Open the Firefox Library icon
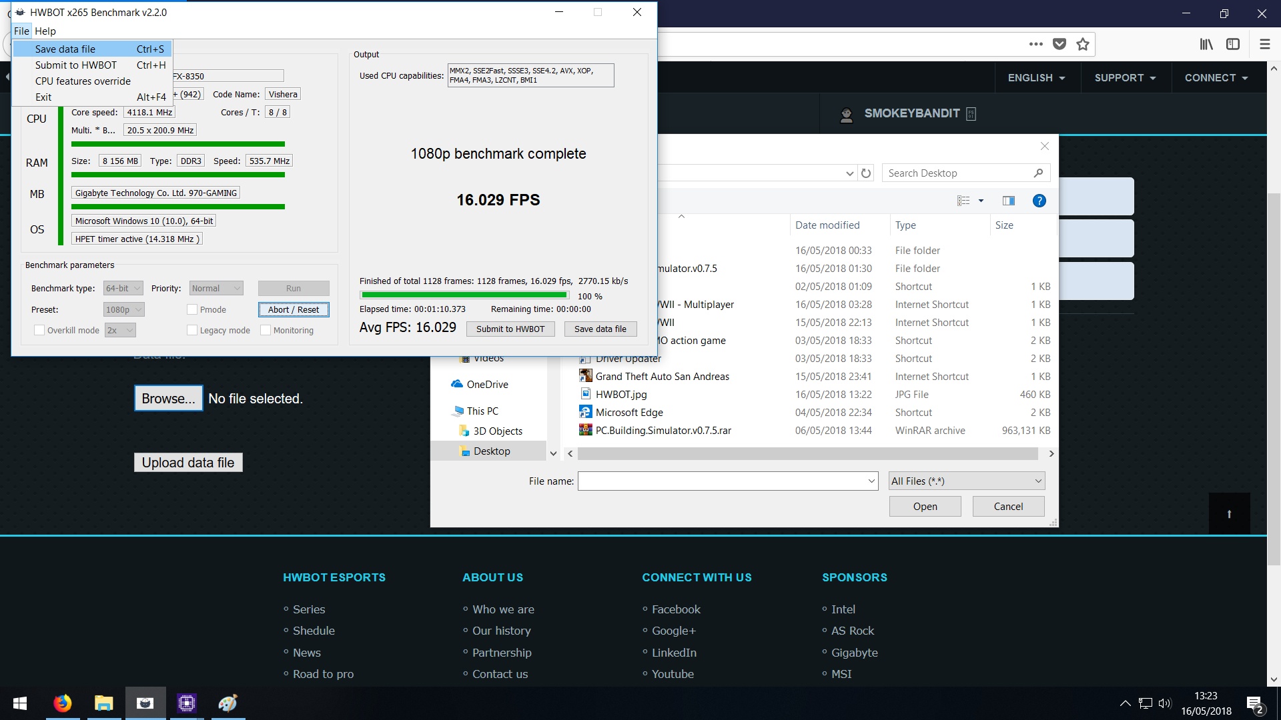The image size is (1281, 720). (1206, 44)
